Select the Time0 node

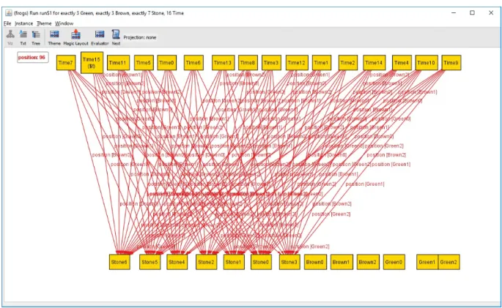(x=167, y=63)
